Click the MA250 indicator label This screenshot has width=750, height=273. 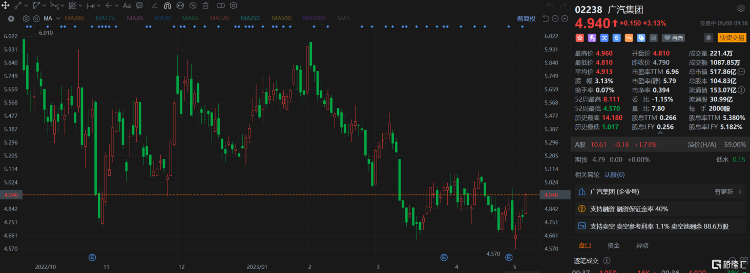coord(250,18)
